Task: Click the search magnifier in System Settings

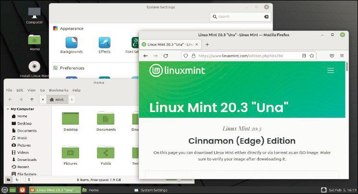Action: click(215, 17)
